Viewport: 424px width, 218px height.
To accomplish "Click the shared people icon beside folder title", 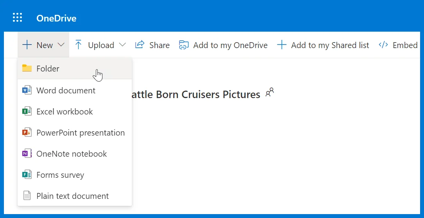I will coord(269,92).
